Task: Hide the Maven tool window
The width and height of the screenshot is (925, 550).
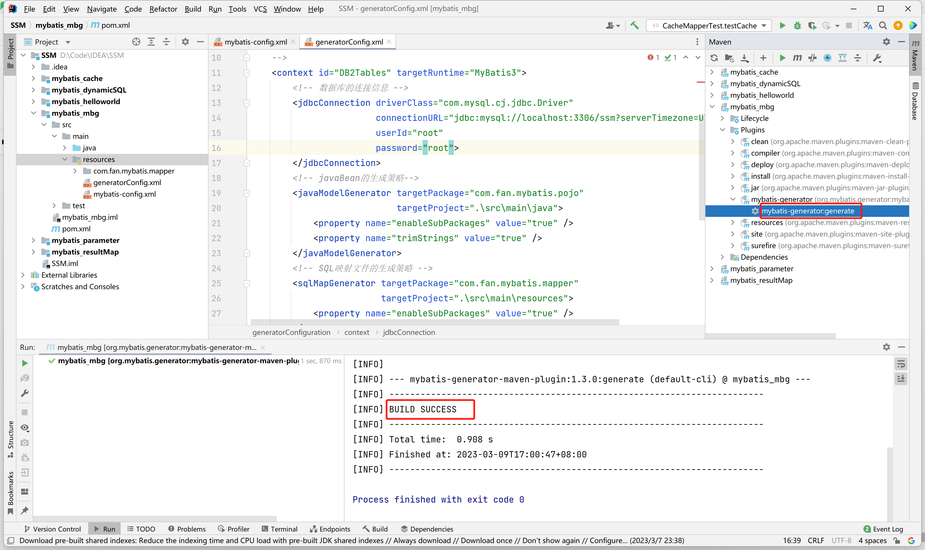Action: click(901, 42)
